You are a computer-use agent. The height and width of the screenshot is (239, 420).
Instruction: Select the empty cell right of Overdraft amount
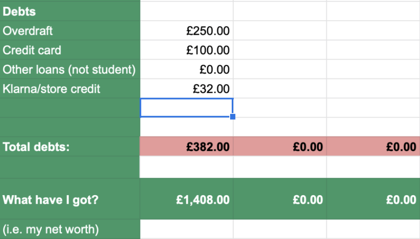(280, 31)
